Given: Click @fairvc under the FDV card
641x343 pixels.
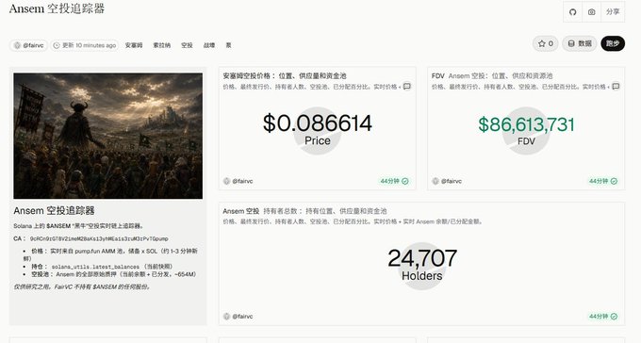Looking at the screenshot, I should click(447, 181).
